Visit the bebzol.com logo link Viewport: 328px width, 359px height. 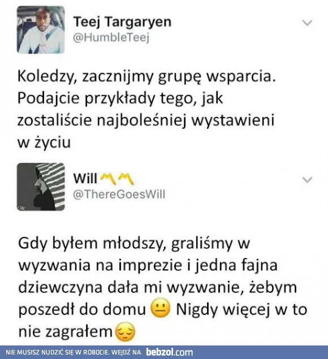(x=170, y=352)
